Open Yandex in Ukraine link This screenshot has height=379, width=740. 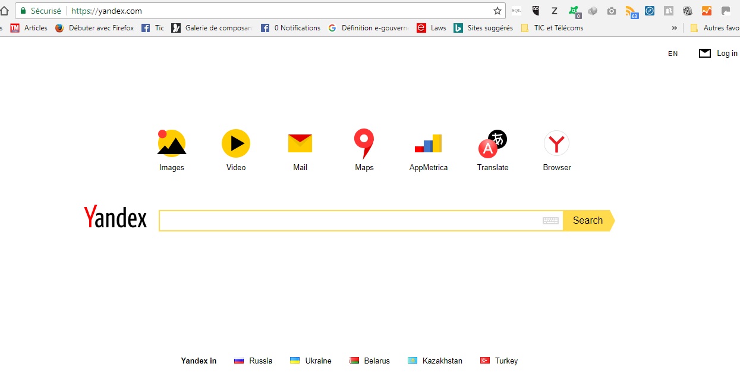310,361
